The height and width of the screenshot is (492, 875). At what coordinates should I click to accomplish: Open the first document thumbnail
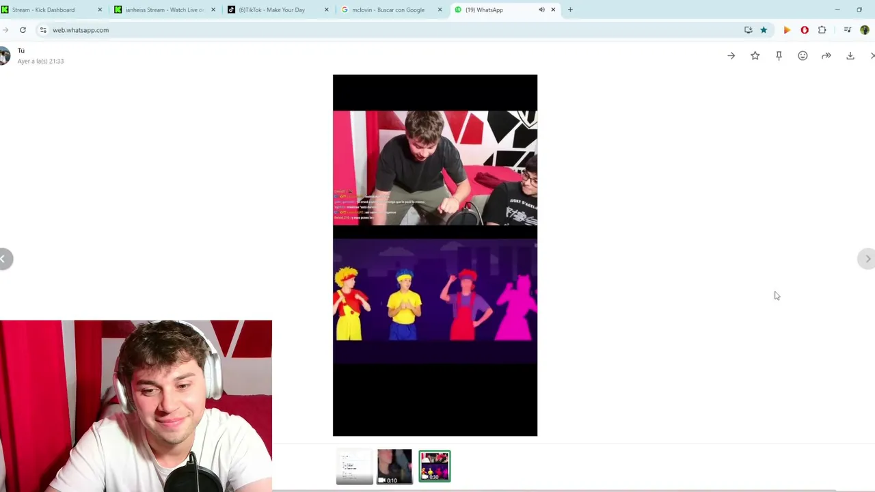point(354,467)
